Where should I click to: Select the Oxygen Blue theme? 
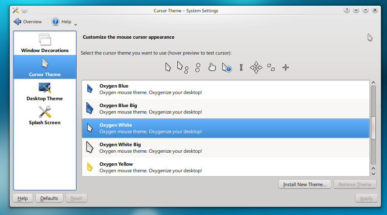point(226,89)
